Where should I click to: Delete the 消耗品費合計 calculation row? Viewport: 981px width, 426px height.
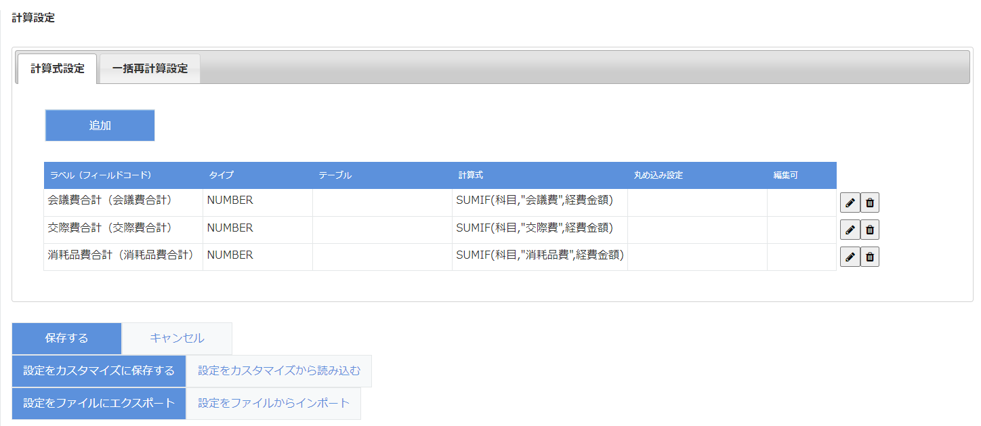[x=870, y=257]
